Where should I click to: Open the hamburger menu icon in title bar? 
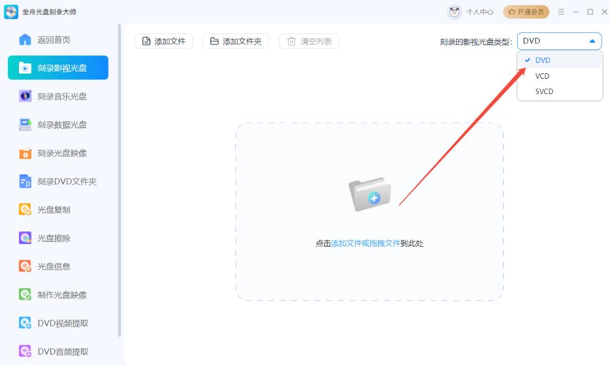tap(561, 12)
